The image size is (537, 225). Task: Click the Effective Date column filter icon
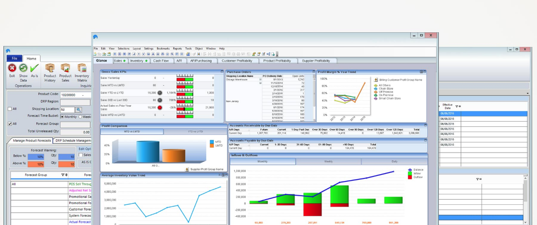point(457,106)
